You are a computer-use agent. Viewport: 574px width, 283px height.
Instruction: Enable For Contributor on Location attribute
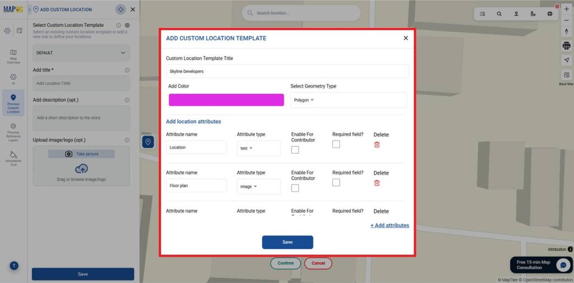pos(295,150)
